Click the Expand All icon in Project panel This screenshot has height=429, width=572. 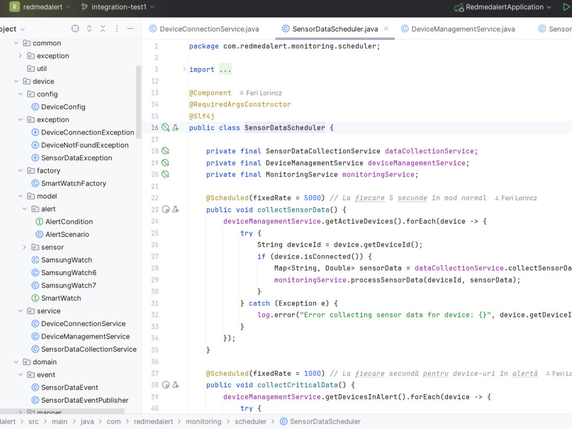coord(89,29)
